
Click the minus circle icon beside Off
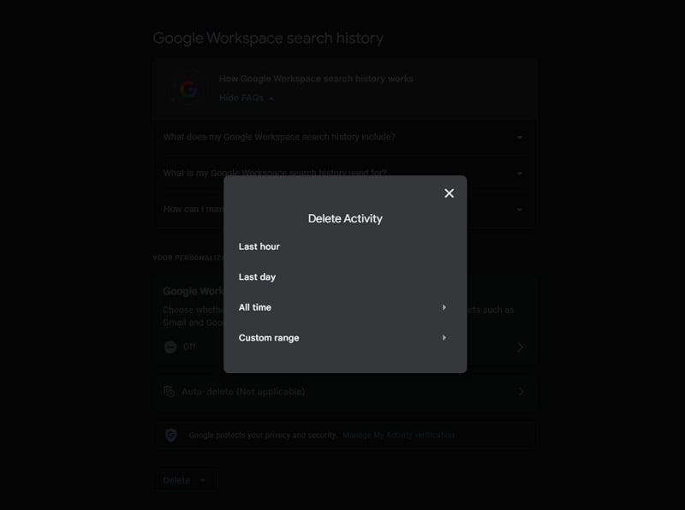click(171, 347)
